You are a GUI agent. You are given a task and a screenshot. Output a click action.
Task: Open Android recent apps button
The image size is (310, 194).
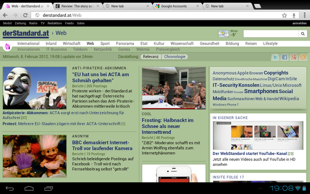[48, 189]
